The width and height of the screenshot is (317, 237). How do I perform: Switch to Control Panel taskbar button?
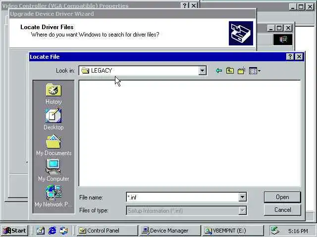(x=107, y=231)
